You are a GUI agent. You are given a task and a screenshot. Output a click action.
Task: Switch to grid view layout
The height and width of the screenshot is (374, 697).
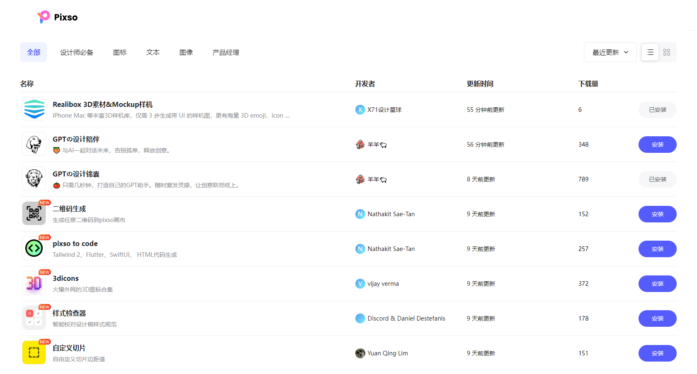pyautogui.click(x=667, y=52)
